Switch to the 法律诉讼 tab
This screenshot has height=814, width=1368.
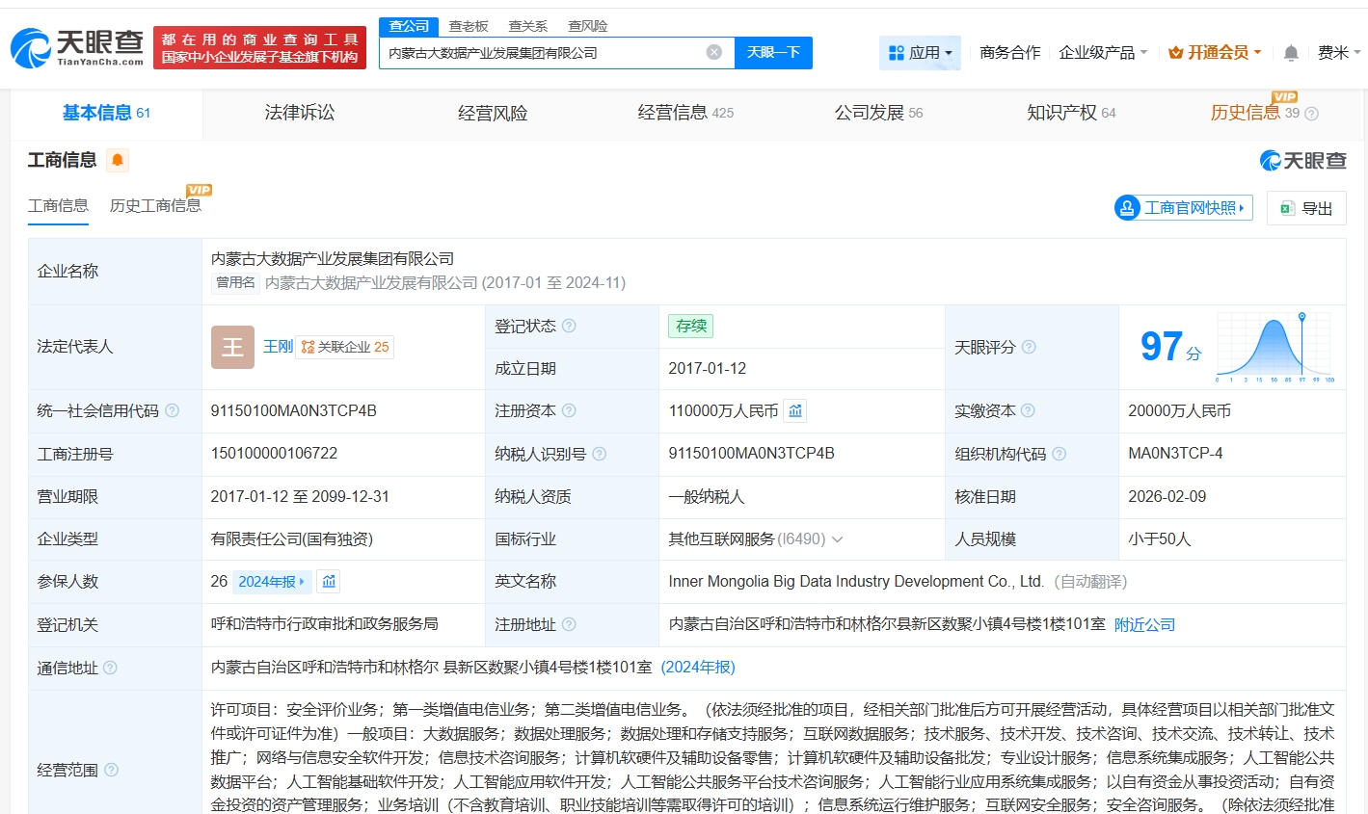[300, 114]
